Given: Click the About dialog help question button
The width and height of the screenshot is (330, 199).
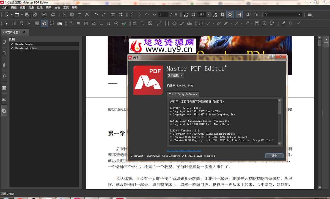Looking at the screenshot, I should pyautogui.click(x=272, y=57).
